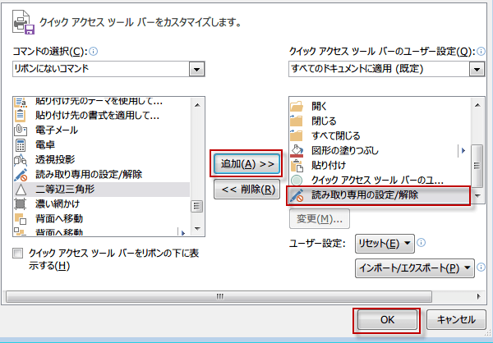Image resolution: width=493 pixels, height=343 pixels.
Task: Click info icon next to インポート/エクスポート
Action: coord(481,268)
